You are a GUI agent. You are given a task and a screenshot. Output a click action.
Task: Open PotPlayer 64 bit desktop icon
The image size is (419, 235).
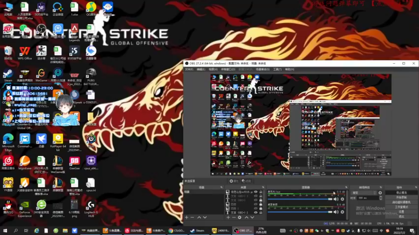[58, 143]
